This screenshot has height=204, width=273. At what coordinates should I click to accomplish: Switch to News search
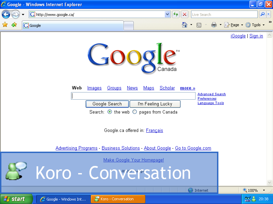pos(132,88)
